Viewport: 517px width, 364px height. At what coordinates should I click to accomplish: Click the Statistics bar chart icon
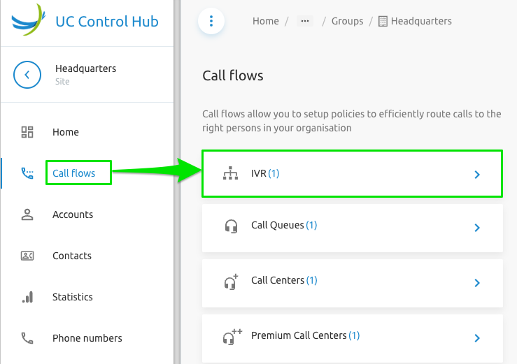coord(27,297)
